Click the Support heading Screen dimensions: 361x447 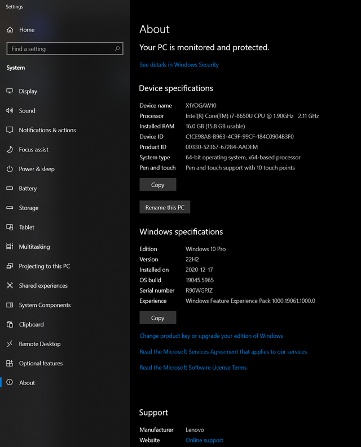coord(153,413)
